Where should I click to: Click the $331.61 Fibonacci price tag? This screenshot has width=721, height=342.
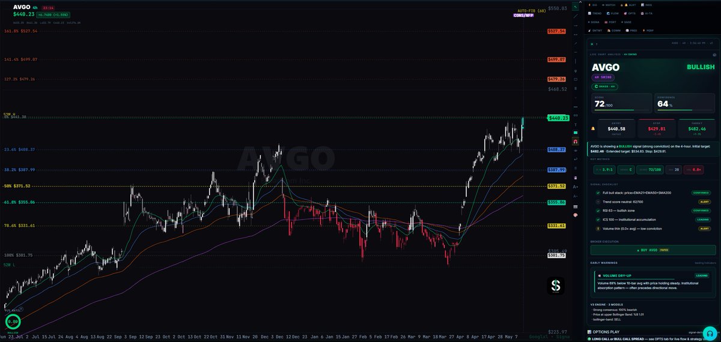(x=557, y=225)
